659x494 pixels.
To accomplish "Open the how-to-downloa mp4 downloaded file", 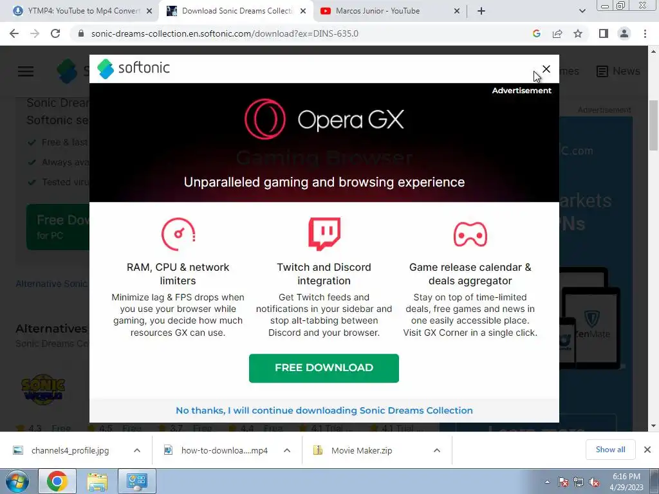I will (216, 450).
